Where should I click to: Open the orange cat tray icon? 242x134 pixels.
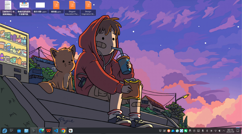click(169, 131)
